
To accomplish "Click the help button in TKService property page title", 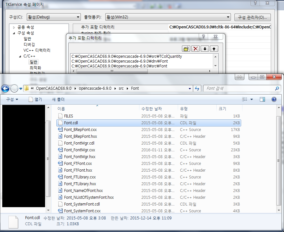I will (255, 3).
